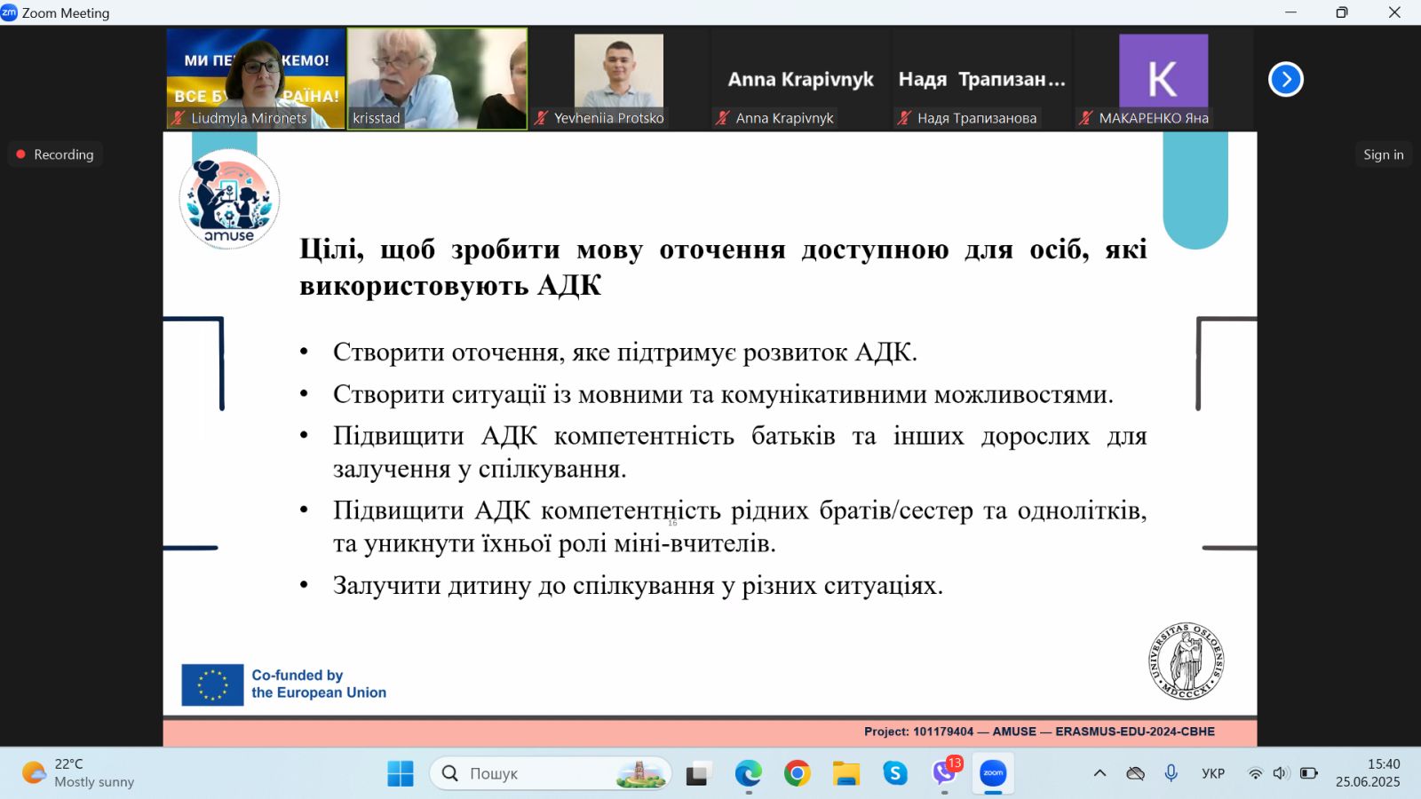Open Microsoft Edge from taskbar
Image resolution: width=1421 pixels, height=799 pixels.
(748, 773)
